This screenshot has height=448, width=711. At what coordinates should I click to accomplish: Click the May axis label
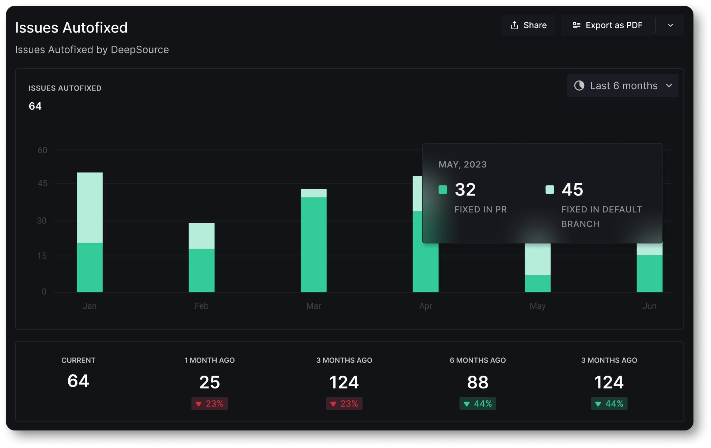[x=537, y=306]
